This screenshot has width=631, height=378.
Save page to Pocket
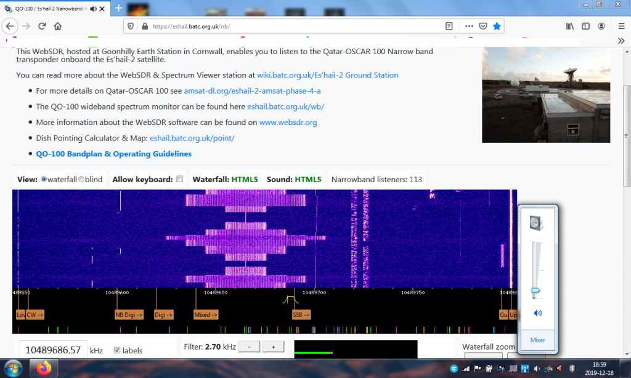[x=483, y=26]
